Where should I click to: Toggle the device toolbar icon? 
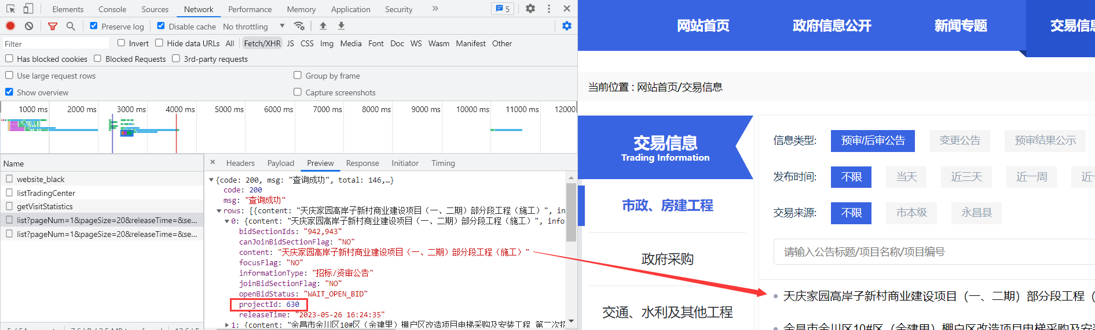pos(28,9)
